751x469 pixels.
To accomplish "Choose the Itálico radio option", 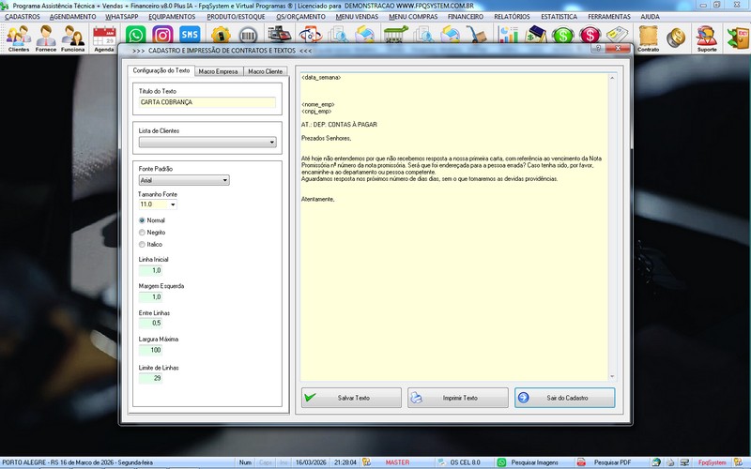I will point(142,244).
